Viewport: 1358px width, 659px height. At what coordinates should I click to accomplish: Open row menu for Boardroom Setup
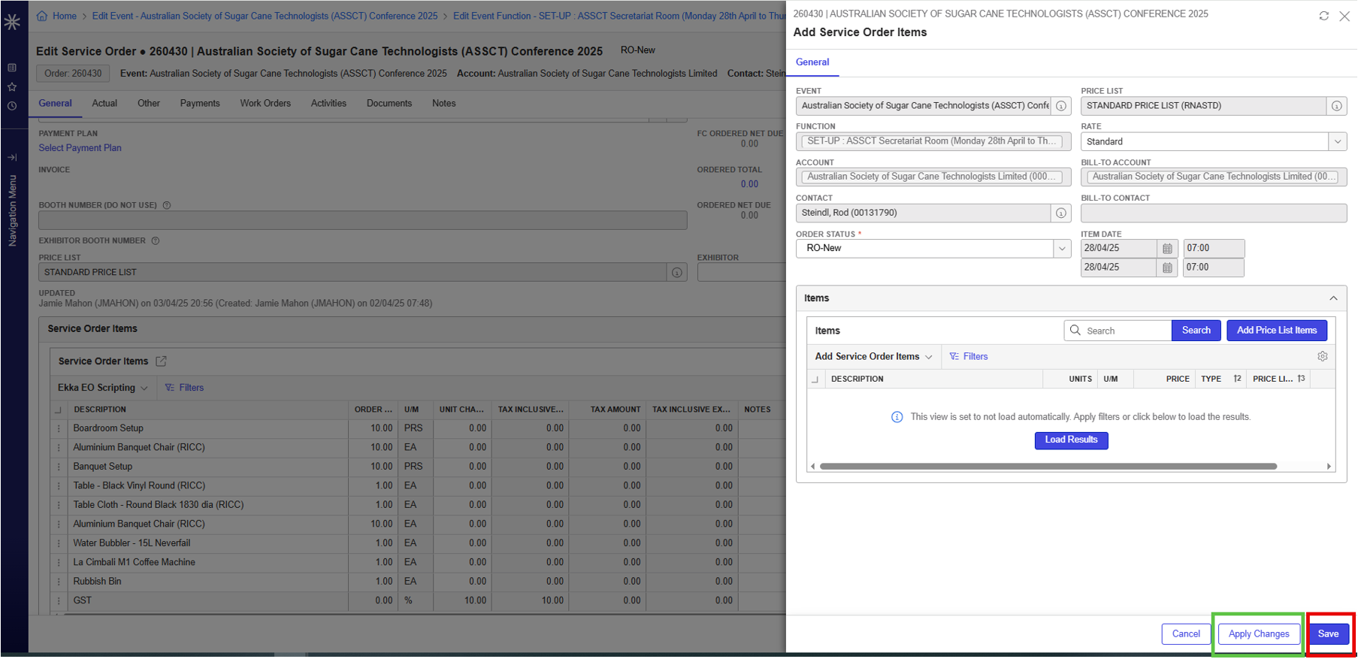click(59, 428)
